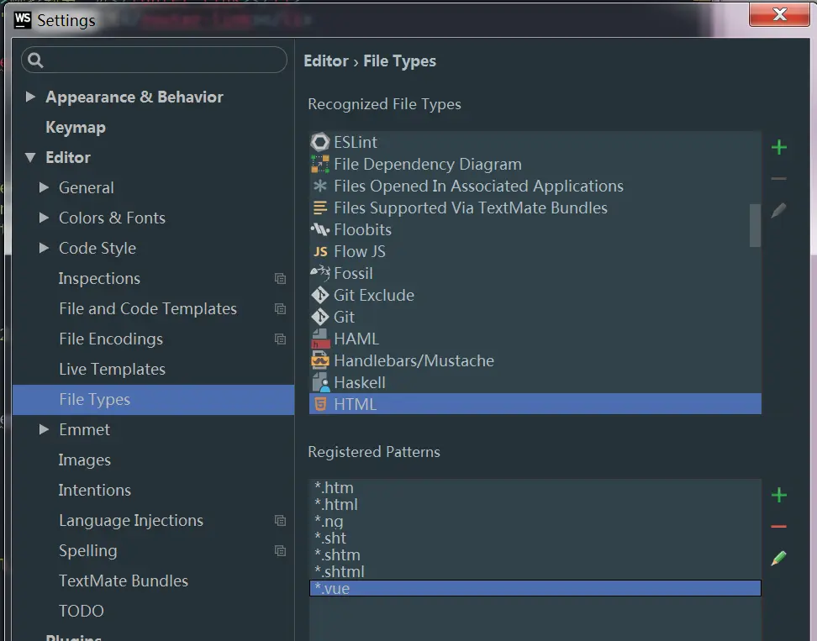Screen dimensions: 817x641
Task: Expand the Appearance & Behavior section
Action: (30, 97)
